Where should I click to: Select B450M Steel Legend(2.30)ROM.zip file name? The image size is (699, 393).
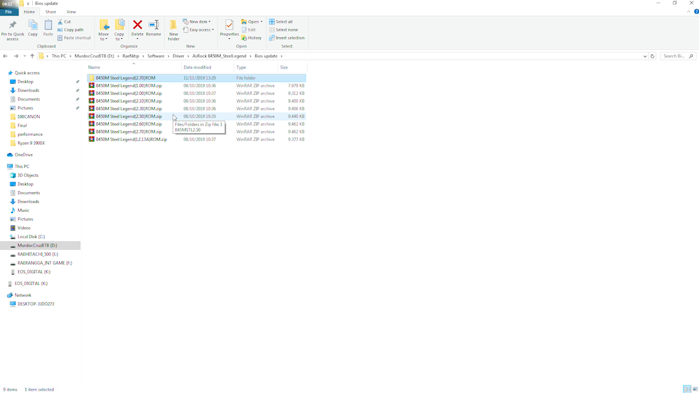coord(129,109)
